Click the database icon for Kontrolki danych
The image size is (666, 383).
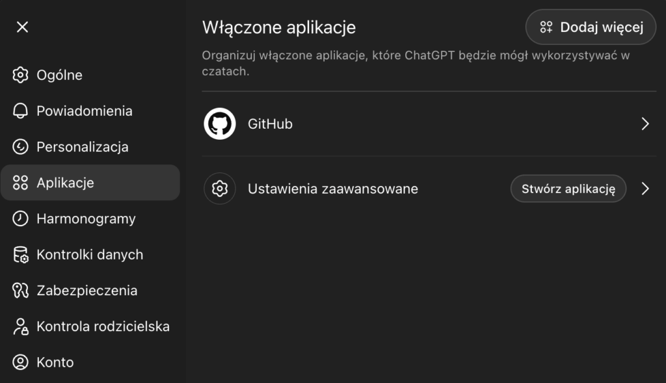(x=21, y=254)
